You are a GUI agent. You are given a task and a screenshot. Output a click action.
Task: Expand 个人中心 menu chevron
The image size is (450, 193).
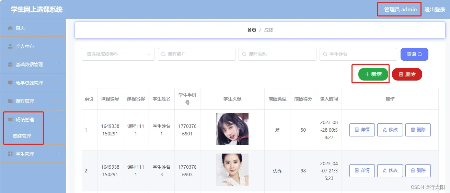coord(58,46)
